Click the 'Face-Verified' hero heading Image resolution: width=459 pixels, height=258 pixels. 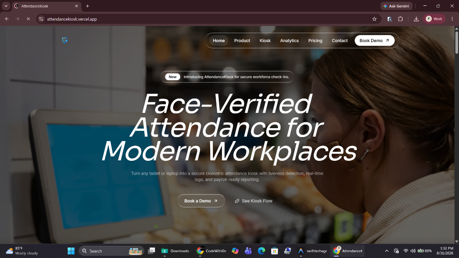[227, 103]
